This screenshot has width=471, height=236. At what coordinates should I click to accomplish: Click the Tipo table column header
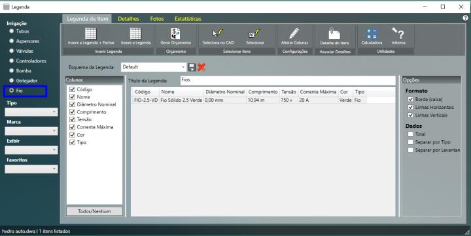click(360, 92)
